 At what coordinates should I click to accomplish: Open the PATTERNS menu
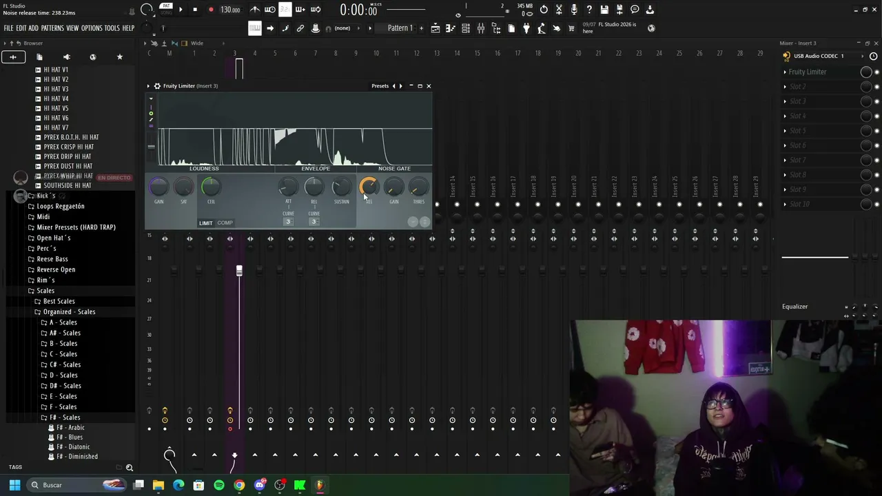tap(52, 28)
